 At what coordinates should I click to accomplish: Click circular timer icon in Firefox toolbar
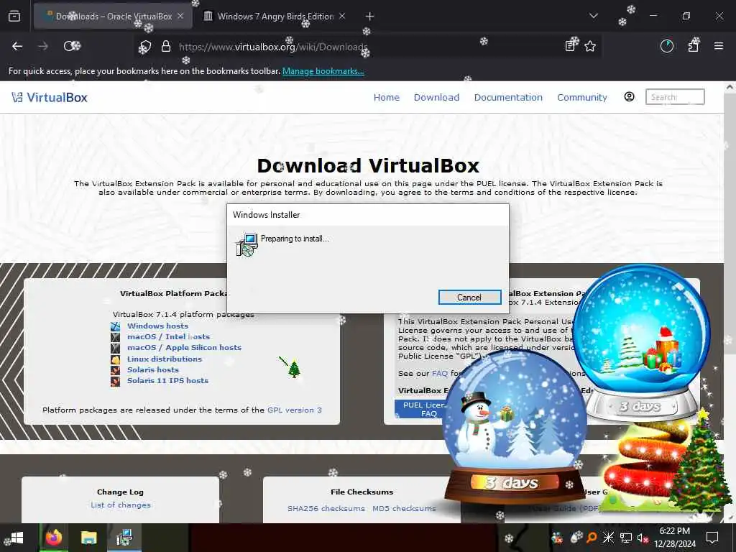[667, 46]
